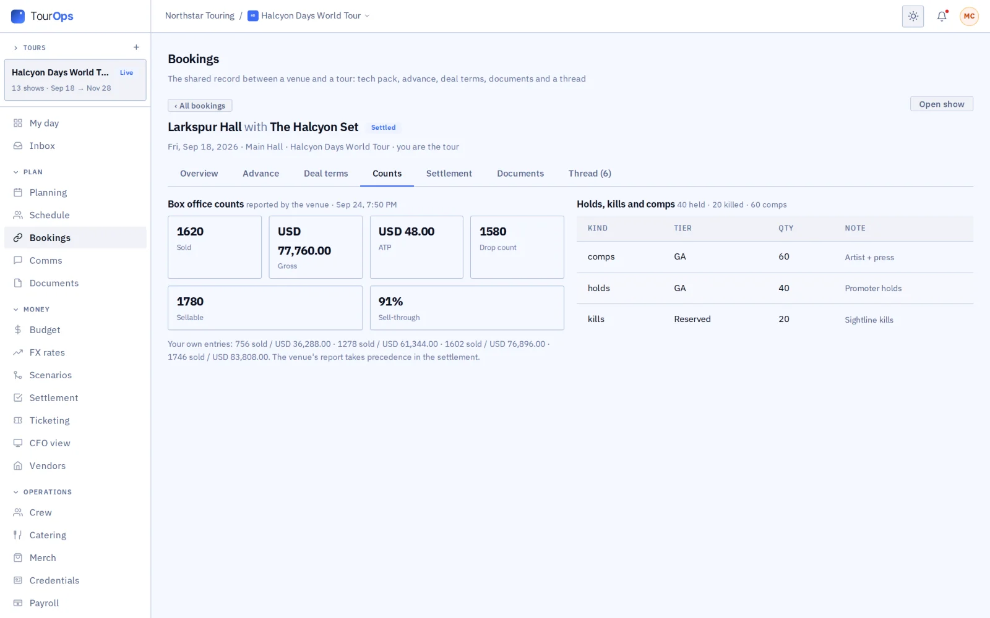Expand the Tours section chevron
Image resolution: width=990 pixels, height=618 pixels.
pos(16,48)
